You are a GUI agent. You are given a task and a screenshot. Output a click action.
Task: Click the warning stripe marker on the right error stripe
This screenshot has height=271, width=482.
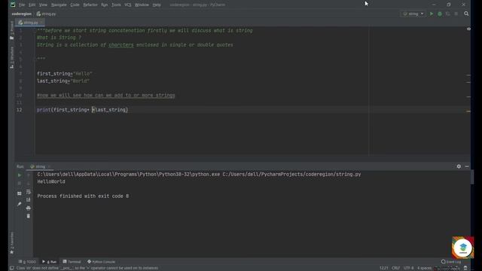(468, 111)
